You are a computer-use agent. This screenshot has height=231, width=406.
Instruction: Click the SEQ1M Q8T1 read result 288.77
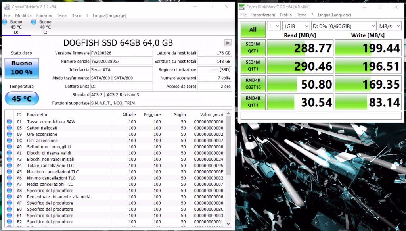pyautogui.click(x=300, y=48)
